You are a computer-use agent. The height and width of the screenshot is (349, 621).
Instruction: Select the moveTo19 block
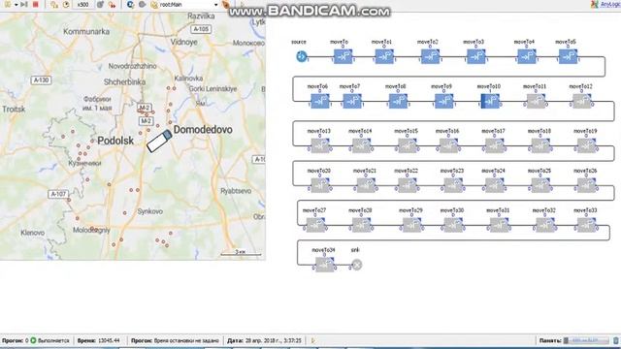click(x=586, y=146)
